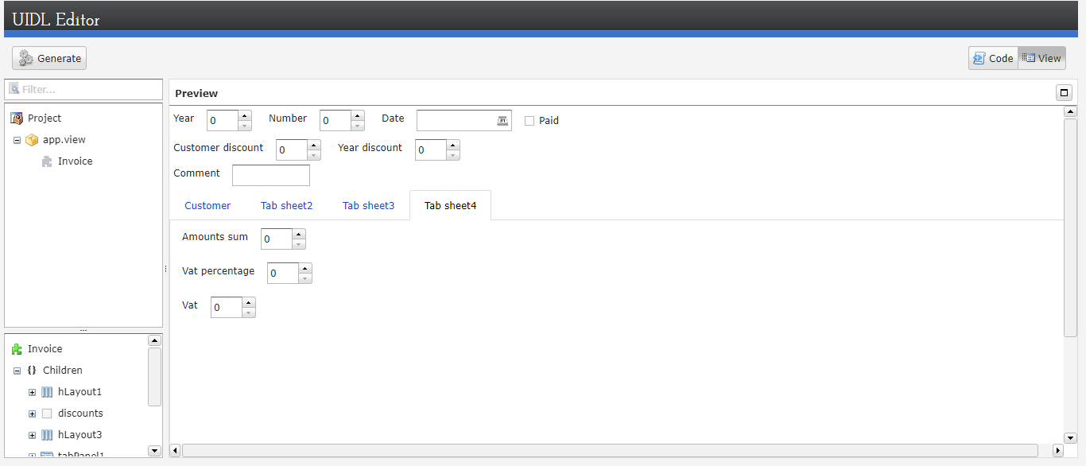The height and width of the screenshot is (466, 1086).
Task: Switch to Code mode
Action: pyautogui.click(x=993, y=58)
